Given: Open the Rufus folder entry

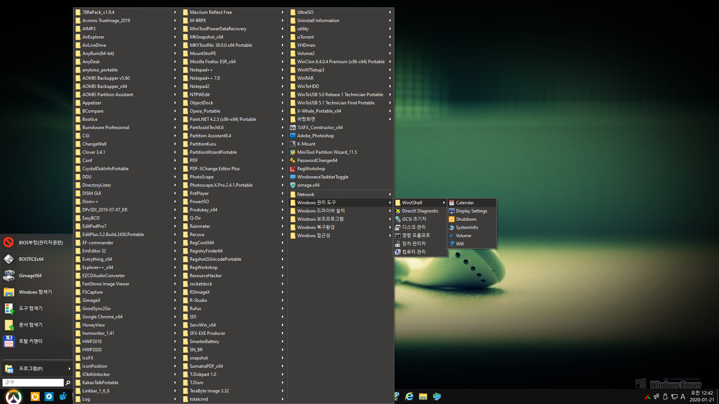Looking at the screenshot, I should click(233, 309).
